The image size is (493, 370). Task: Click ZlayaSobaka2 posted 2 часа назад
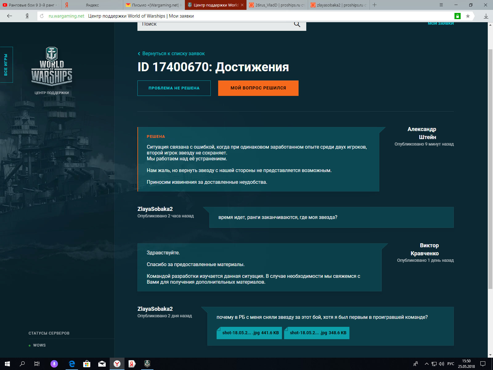[165, 212]
